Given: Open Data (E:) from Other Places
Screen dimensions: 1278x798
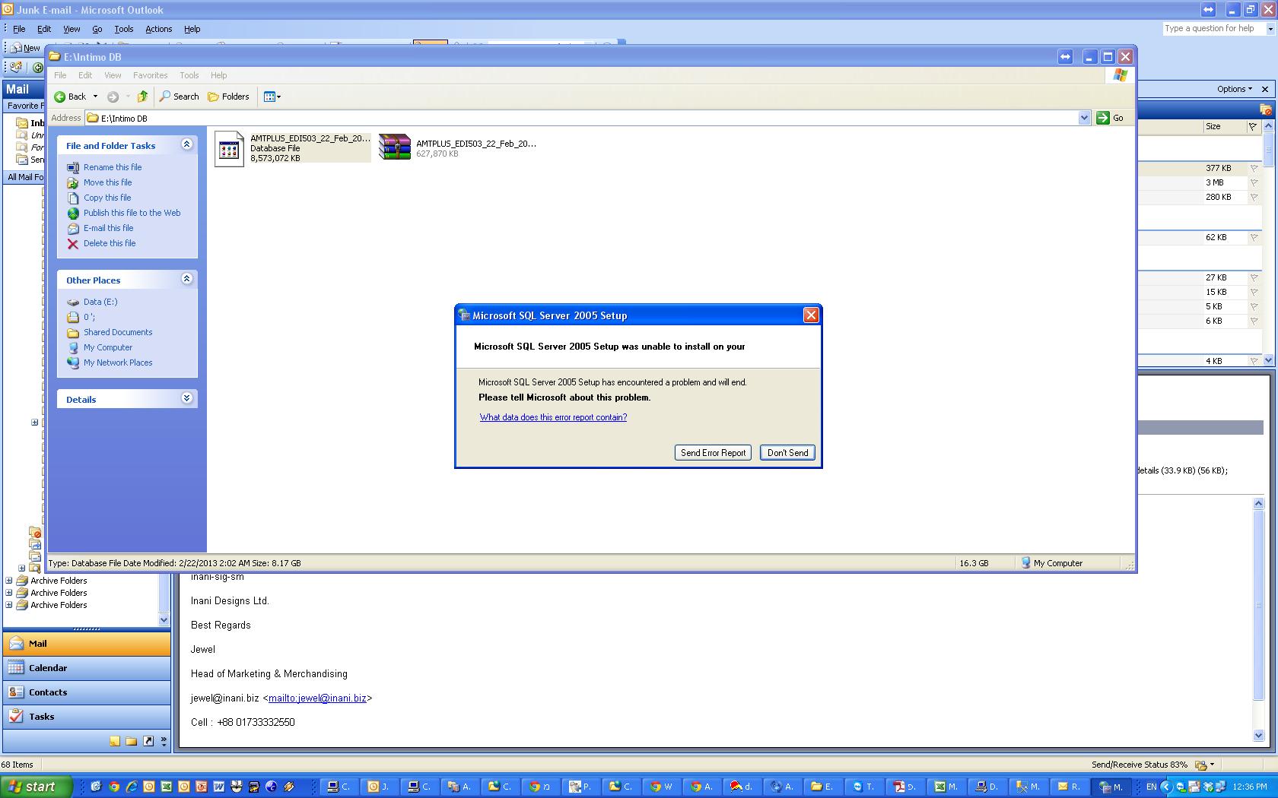Looking at the screenshot, I should click(100, 302).
